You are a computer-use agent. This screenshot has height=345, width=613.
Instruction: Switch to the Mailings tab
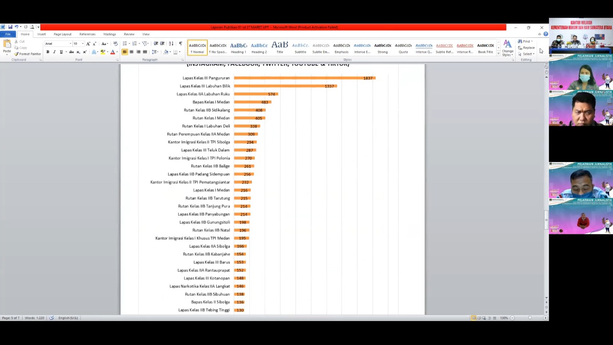(110, 34)
